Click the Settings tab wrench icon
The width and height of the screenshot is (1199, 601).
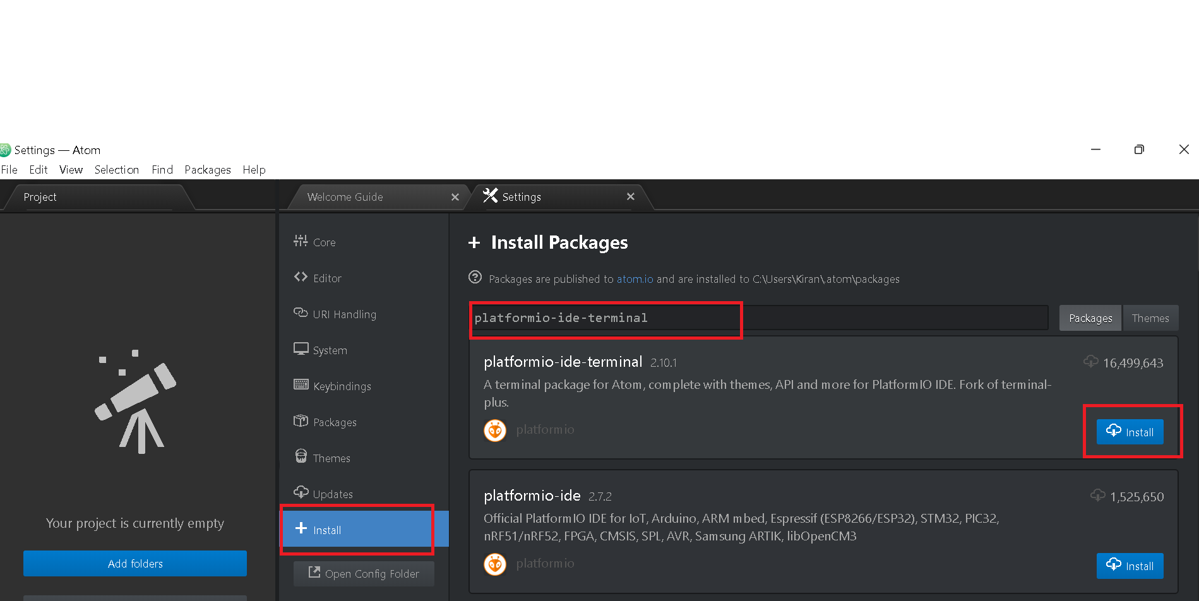[x=491, y=196]
